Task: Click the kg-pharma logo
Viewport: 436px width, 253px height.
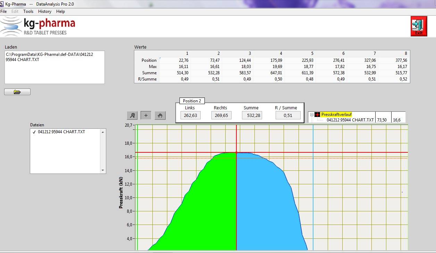Action: click(x=37, y=27)
